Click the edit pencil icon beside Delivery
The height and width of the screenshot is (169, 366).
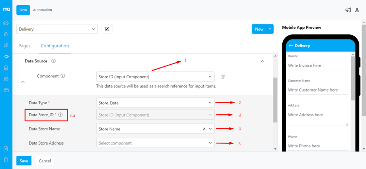[x=107, y=29]
